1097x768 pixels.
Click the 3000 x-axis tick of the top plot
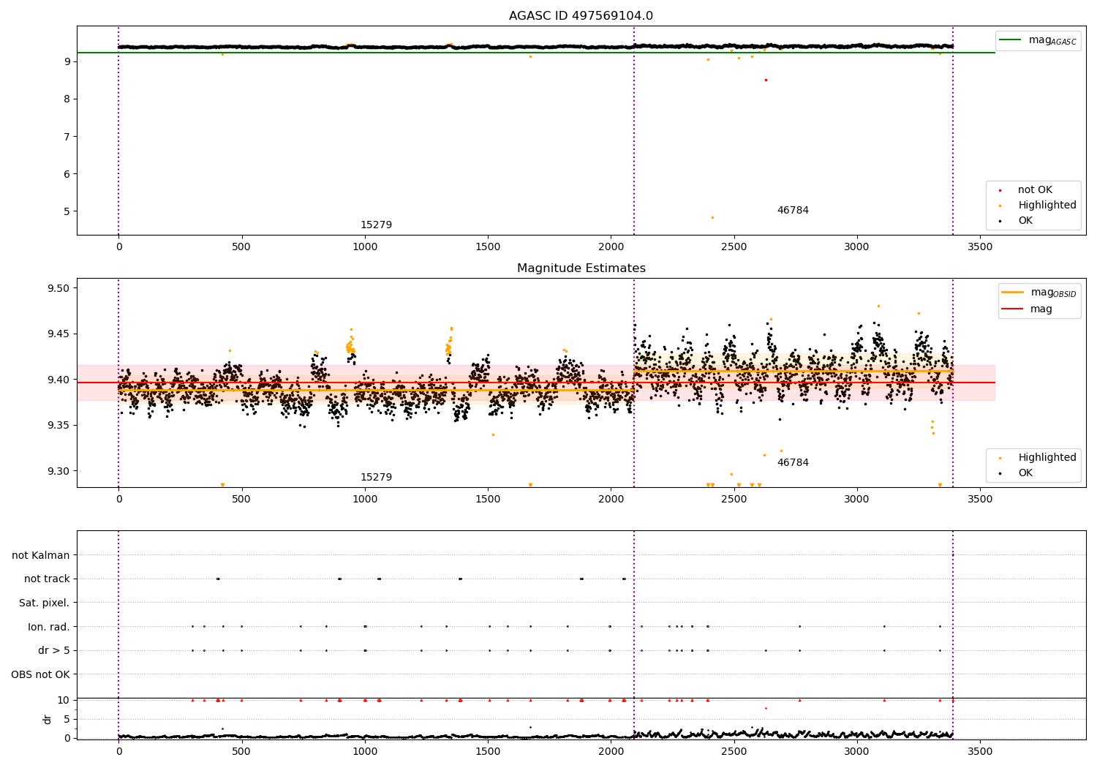[x=857, y=247]
